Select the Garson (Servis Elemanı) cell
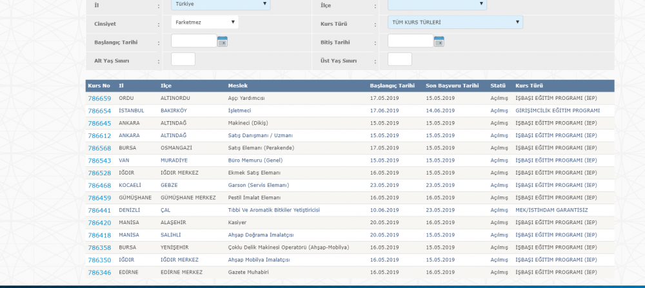This screenshot has height=288, width=645. (259, 185)
